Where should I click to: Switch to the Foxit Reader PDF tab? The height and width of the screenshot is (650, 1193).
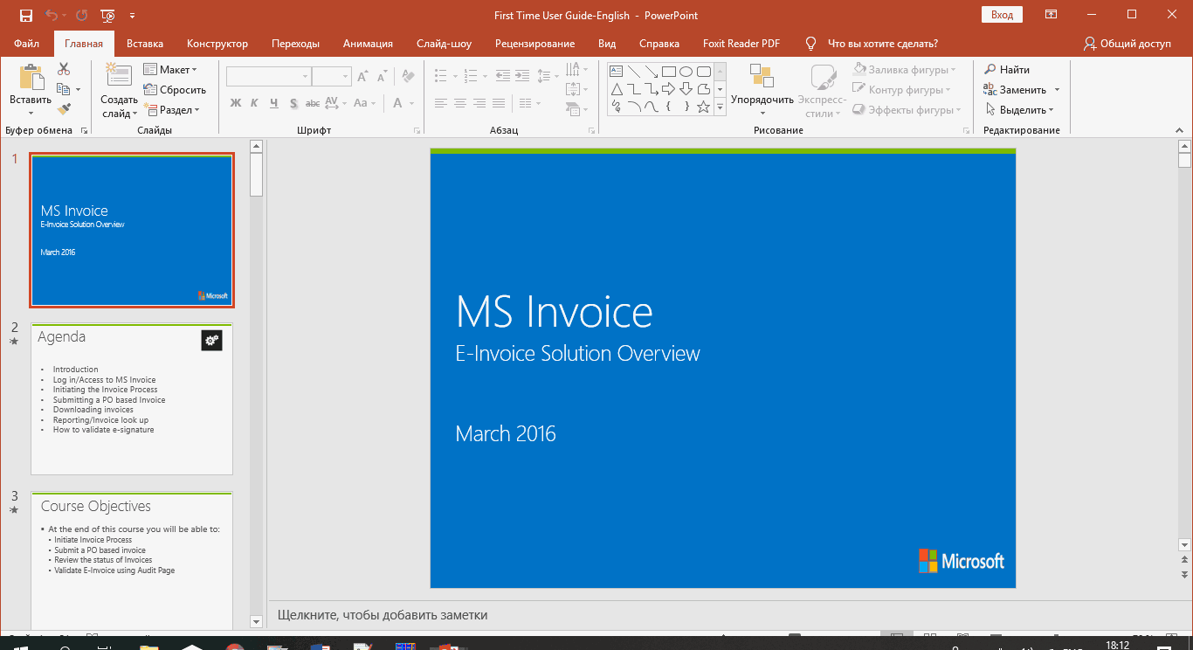(x=741, y=43)
